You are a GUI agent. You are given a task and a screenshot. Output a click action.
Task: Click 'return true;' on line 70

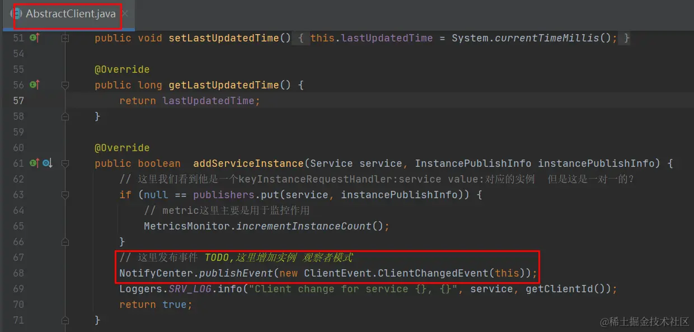tap(156, 305)
